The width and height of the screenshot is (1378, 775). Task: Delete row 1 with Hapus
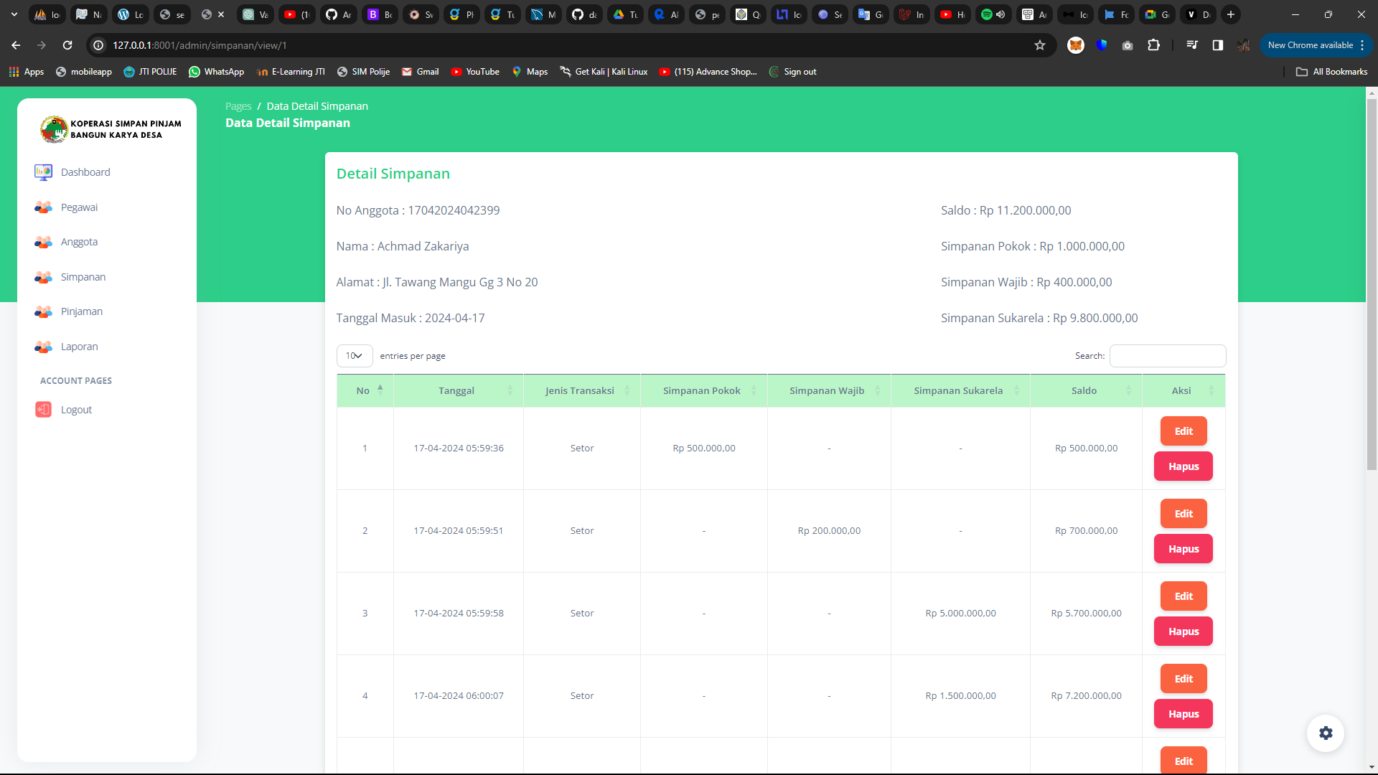tap(1184, 466)
